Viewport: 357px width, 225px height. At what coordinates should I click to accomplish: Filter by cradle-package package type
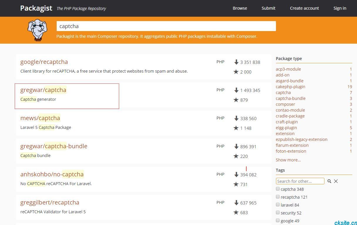[x=290, y=116]
